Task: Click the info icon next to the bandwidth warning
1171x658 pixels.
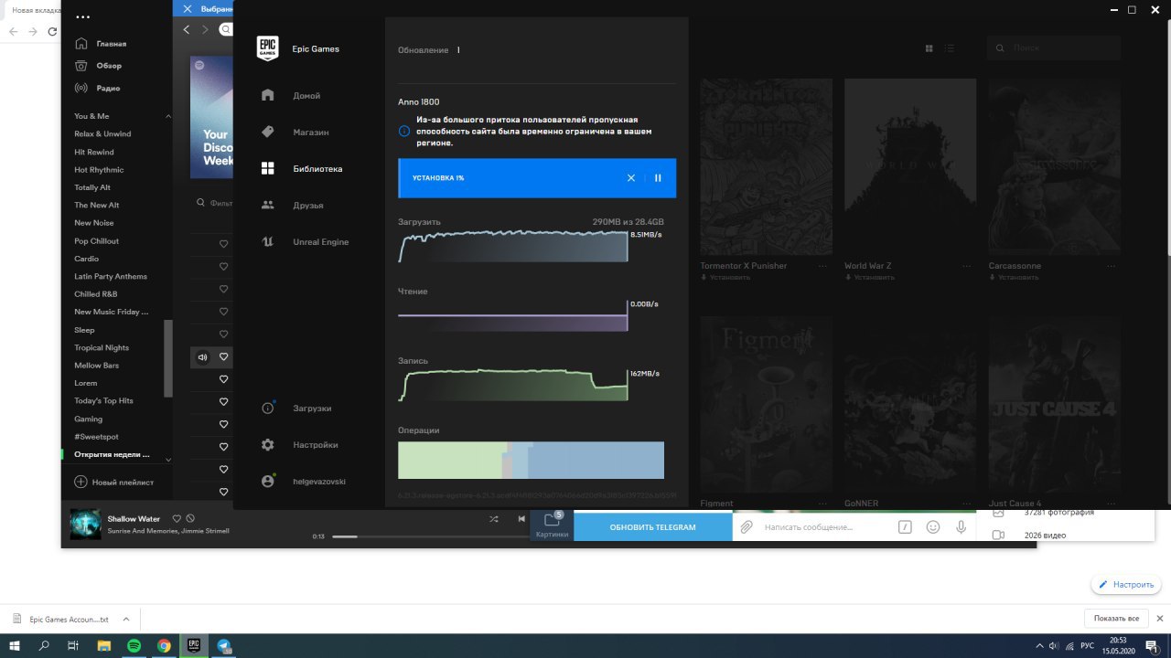Action: (x=404, y=131)
